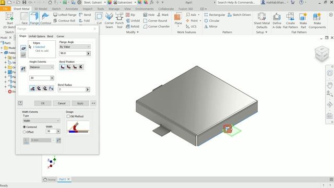The image size is (334, 188).
Task: Choose the Corner Chamfer tool
Action: (157, 27)
